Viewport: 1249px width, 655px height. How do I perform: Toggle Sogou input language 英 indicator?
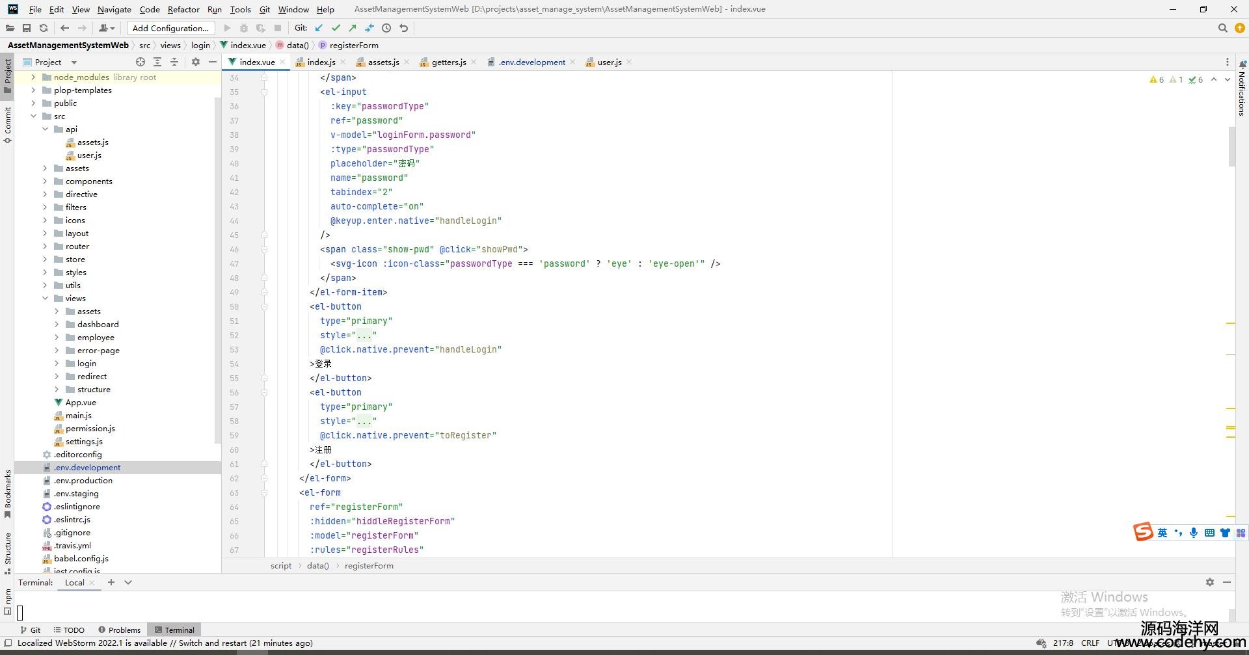(x=1162, y=533)
